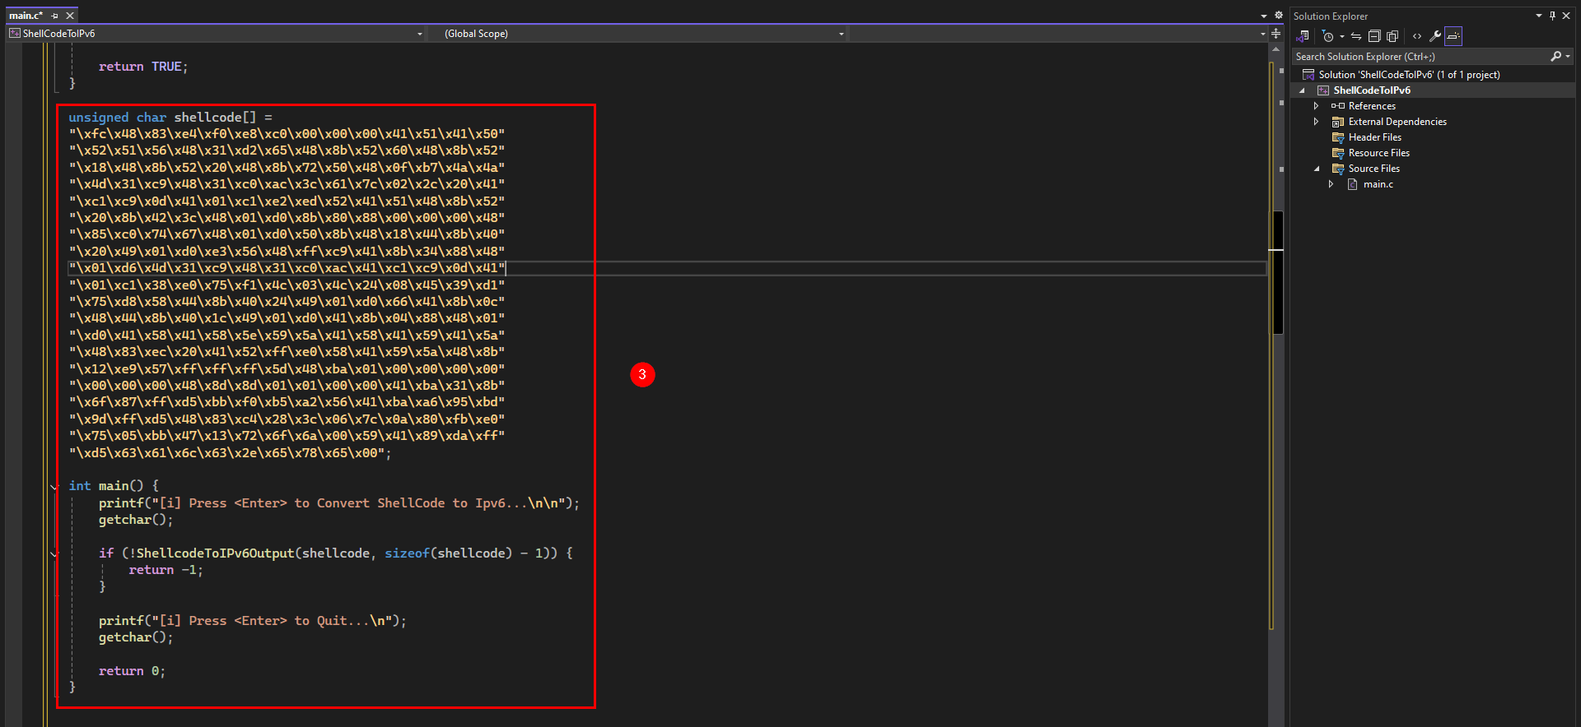Click the editor gear settings icon
The width and height of the screenshot is (1581, 727).
coord(1279,16)
